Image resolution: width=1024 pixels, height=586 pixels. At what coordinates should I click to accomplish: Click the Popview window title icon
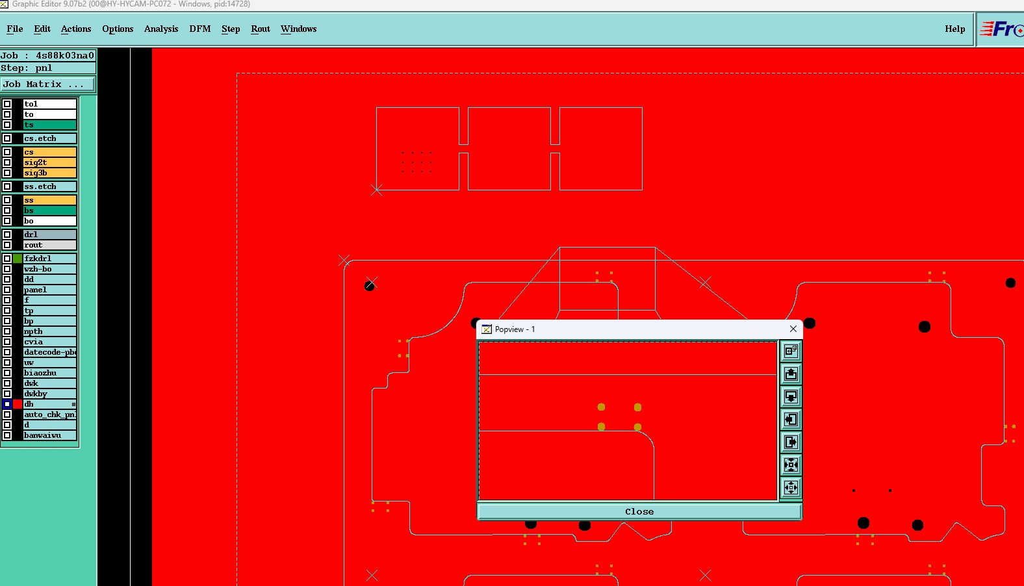pos(487,329)
